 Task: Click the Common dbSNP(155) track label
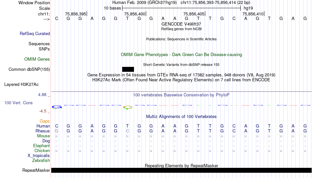[29, 69]
